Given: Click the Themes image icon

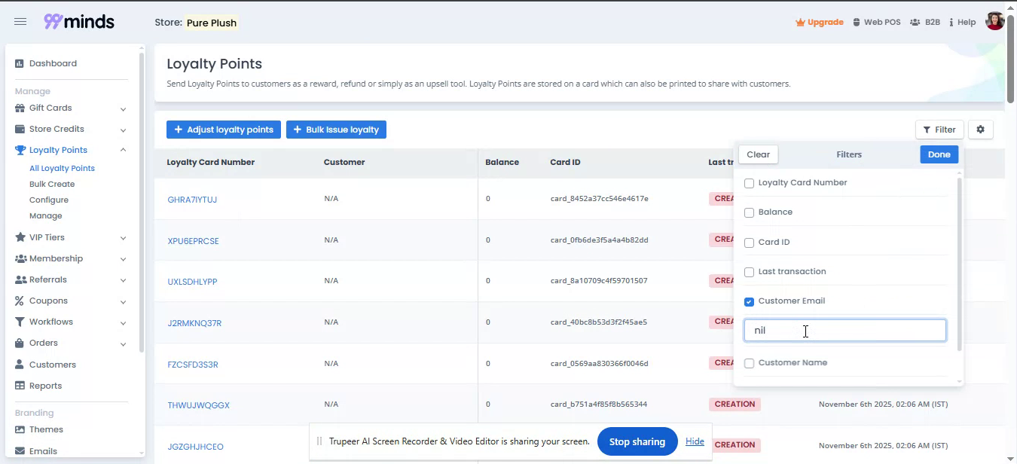Looking at the screenshot, I should (20, 430).
